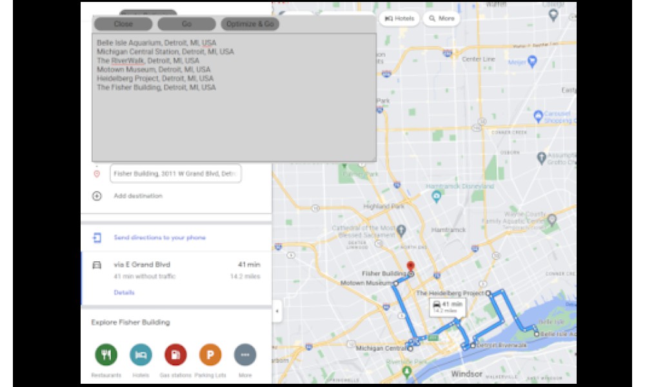Click the Assumption Grotto Church pin
Image resolution: width=645 pixels, height=387 pixels.
tap(542, 157)
